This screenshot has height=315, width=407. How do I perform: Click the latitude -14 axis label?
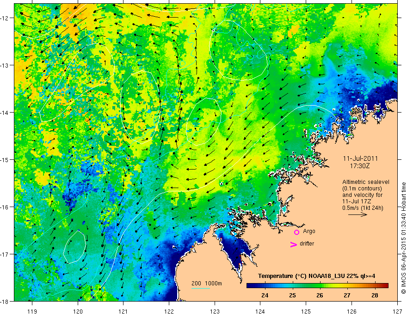click(5, 113)
